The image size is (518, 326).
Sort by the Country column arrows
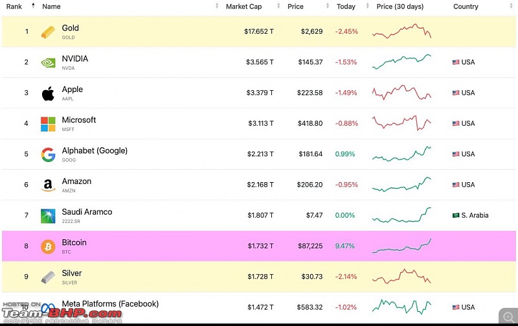pyautogui.click(x=512, y=6)
